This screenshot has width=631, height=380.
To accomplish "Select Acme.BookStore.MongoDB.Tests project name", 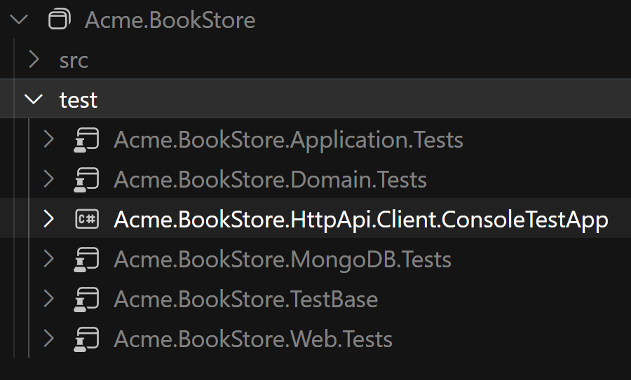I will (283, 260).
